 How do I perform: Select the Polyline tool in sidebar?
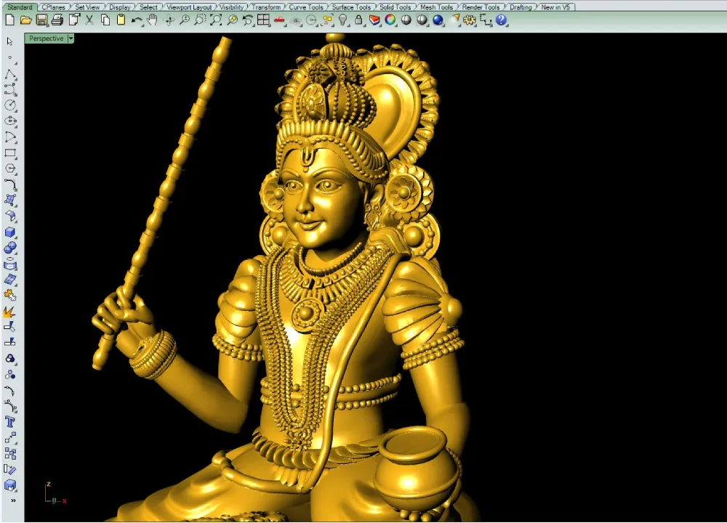(x=10, y=73)
